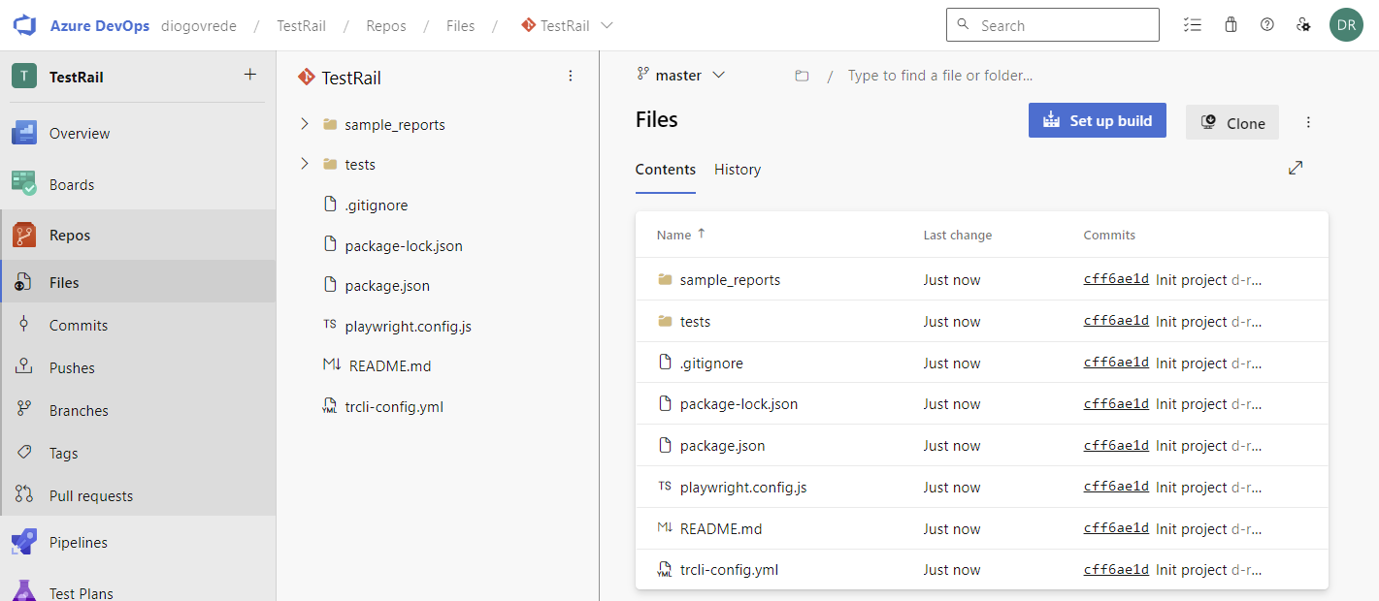Image resolution: width=1379 pixels, height=601 pixels.
Task: Click the Help question mark icon
Action: (1266, 25)
